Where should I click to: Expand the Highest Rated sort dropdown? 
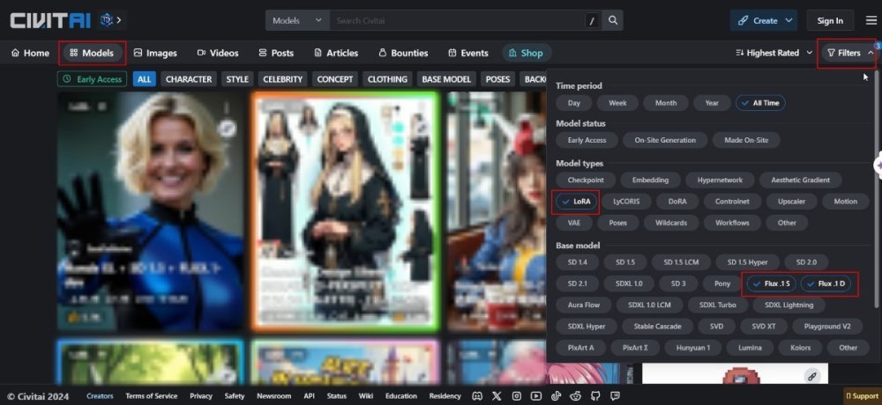click(774, 53)
